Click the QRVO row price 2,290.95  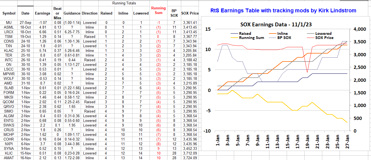(190, 106)
